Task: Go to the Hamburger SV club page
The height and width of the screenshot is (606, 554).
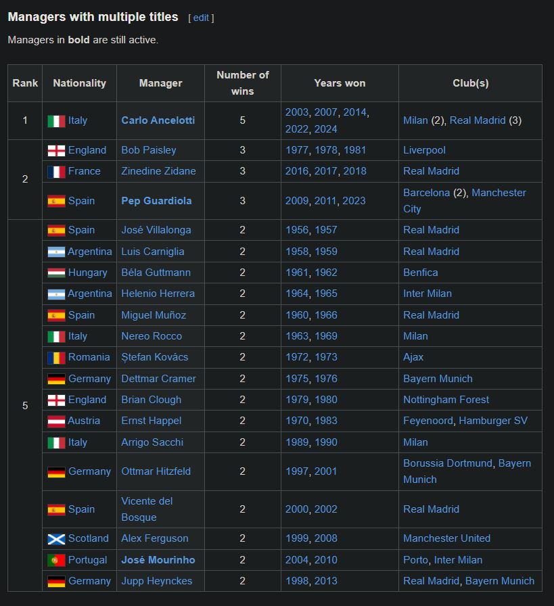Action: click(x=492, y=421)
